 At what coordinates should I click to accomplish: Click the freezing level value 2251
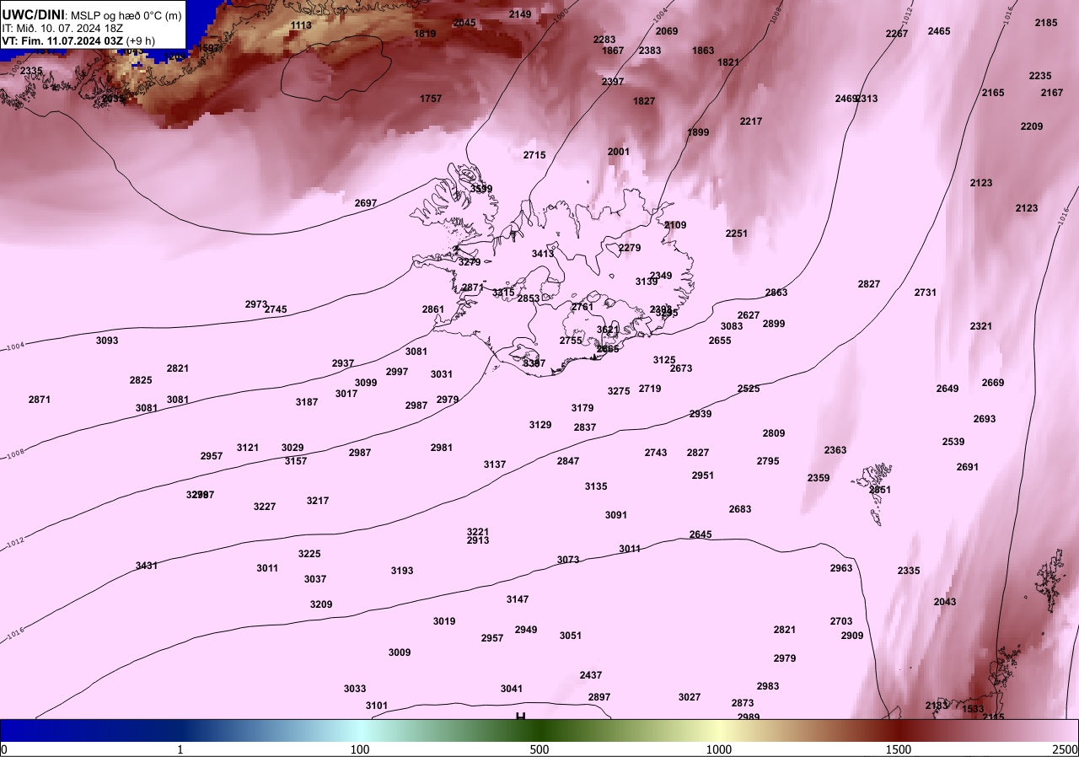coord(737,234)
